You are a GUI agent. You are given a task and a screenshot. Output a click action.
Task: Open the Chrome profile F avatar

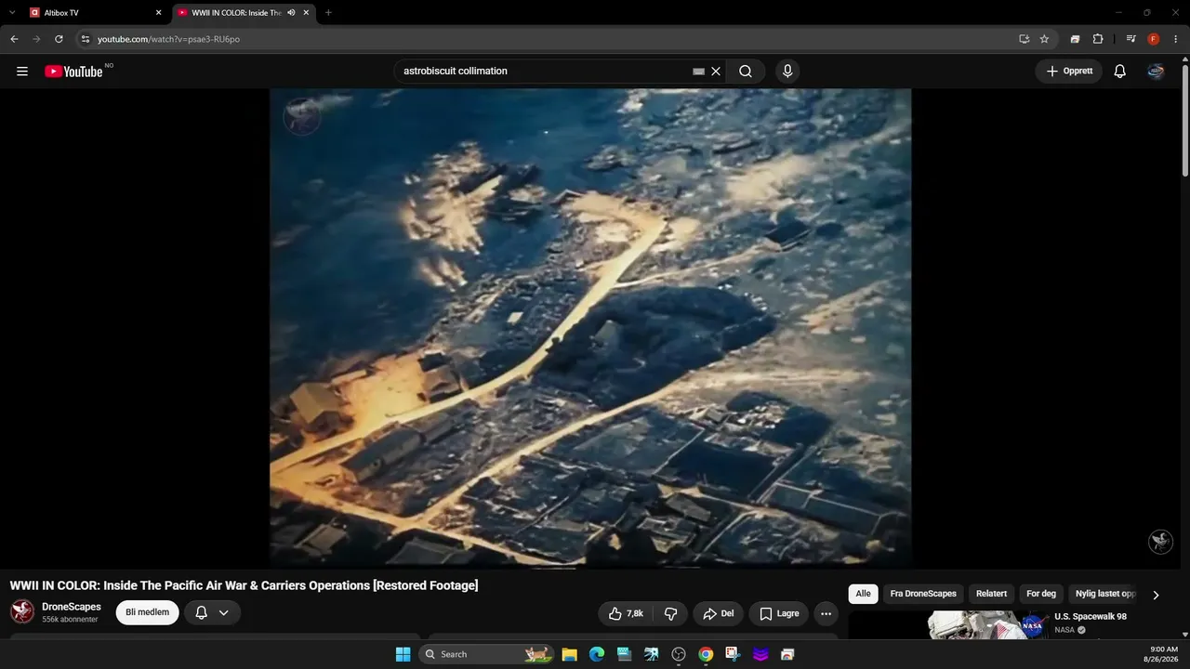coord(1154,39)
